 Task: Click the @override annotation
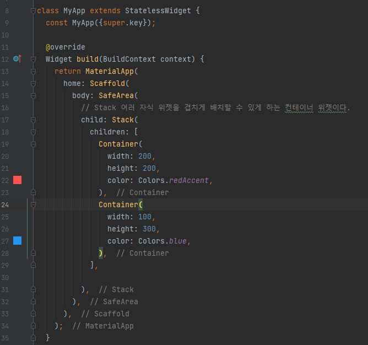click(65, 47)
